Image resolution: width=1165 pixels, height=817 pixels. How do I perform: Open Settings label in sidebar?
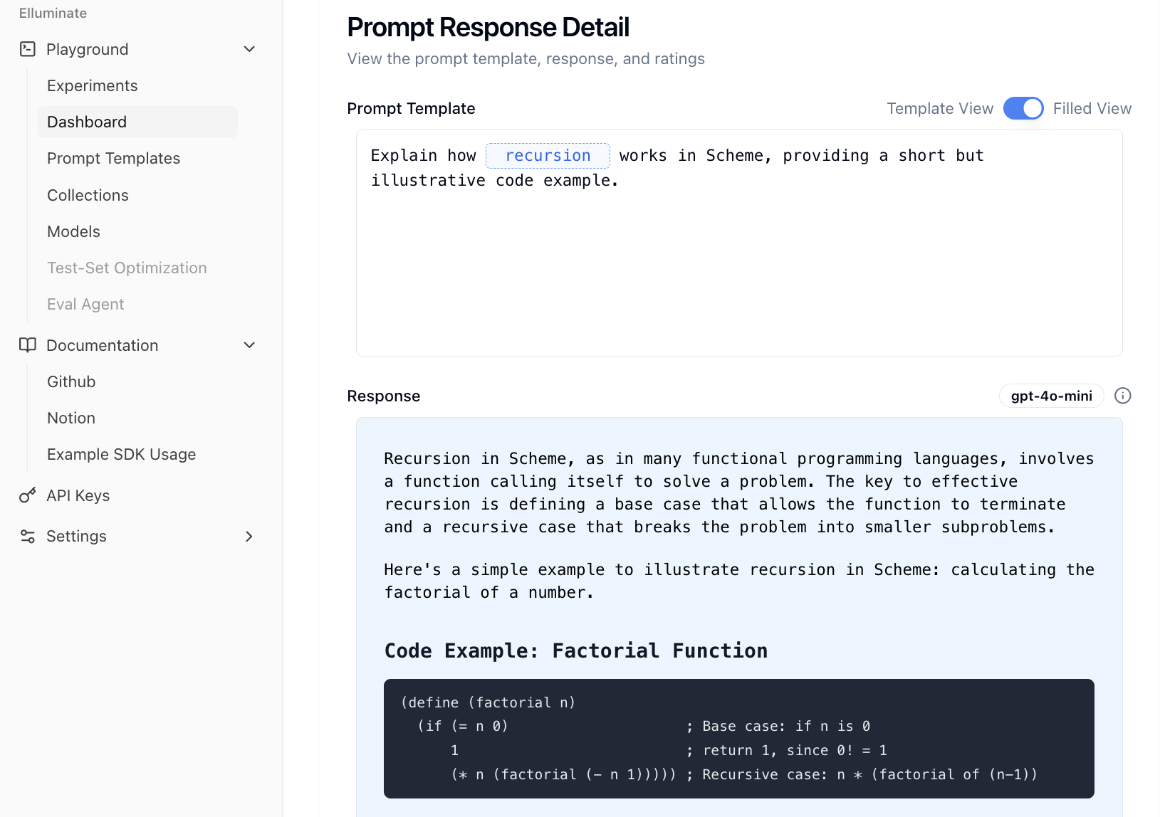pyautogui.click(x=76, y=536)
